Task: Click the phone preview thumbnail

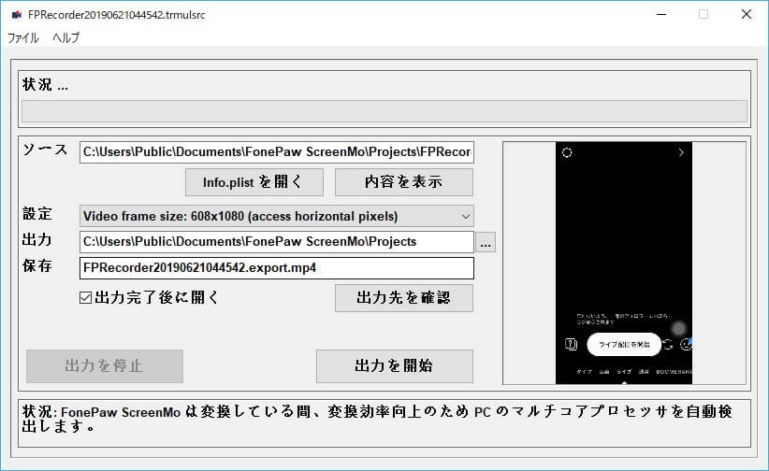Action: pyautogui.click(x=624, y=264)
